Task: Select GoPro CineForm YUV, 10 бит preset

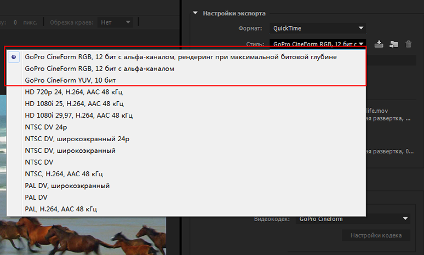Action: [187, 80]
